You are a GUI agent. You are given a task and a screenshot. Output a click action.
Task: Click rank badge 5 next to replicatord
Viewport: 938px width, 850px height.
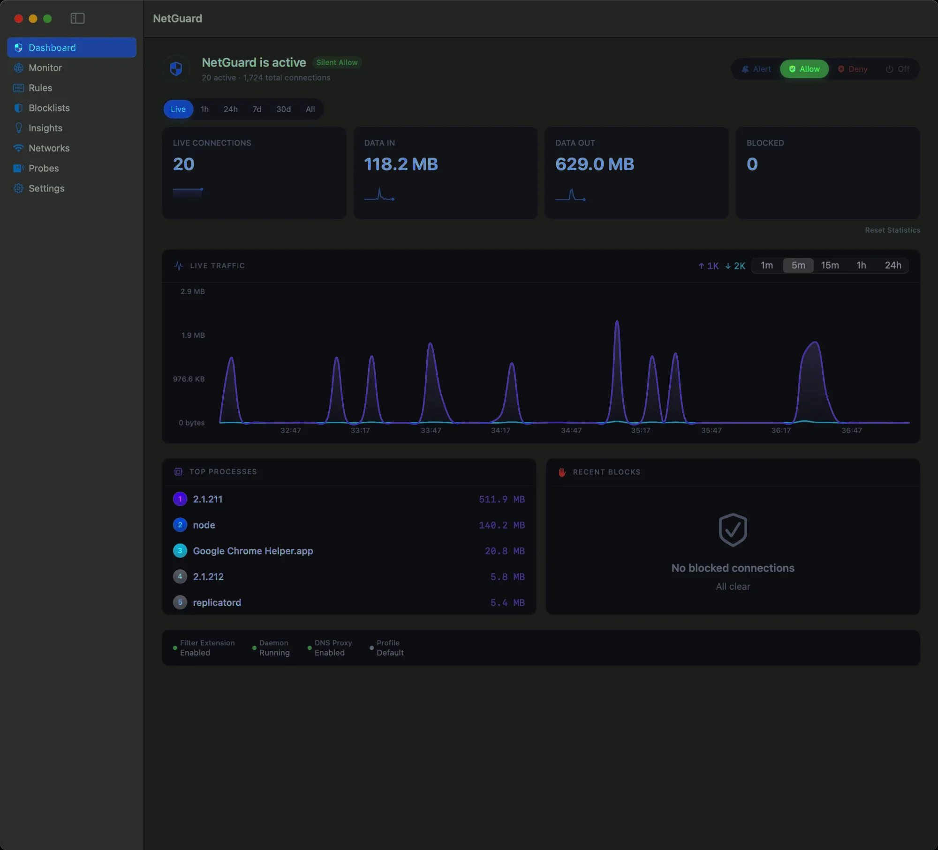[x=180, y=602]
